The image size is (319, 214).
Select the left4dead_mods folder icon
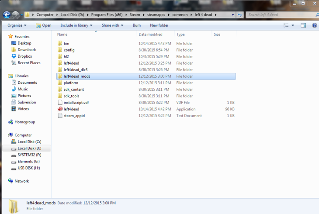(60, 76)
